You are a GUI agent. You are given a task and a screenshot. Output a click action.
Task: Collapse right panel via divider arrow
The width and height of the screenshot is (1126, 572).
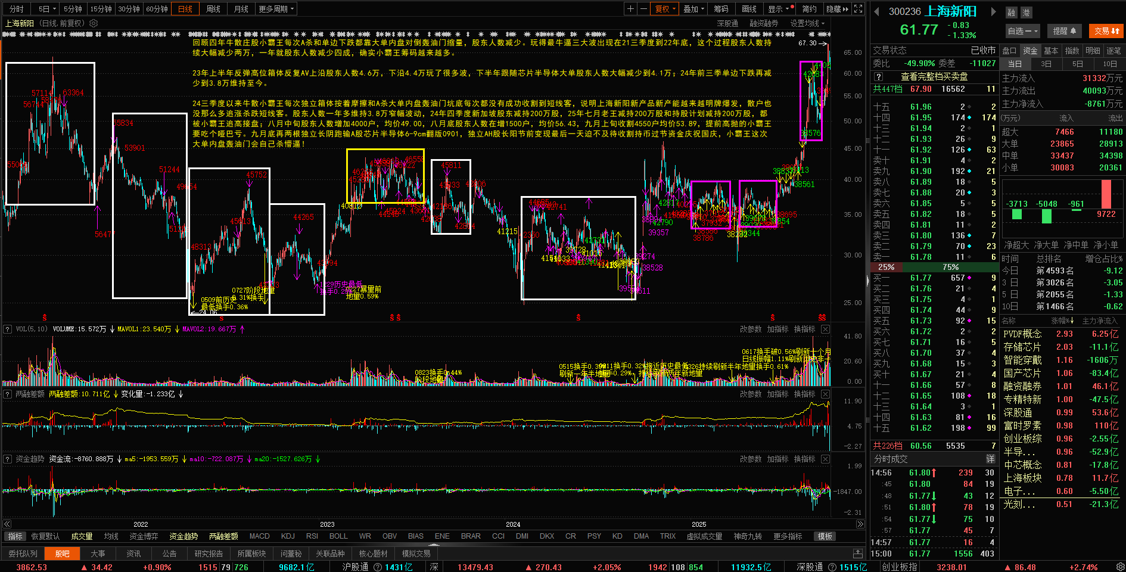pyautogui.click(x=867, y=280)
